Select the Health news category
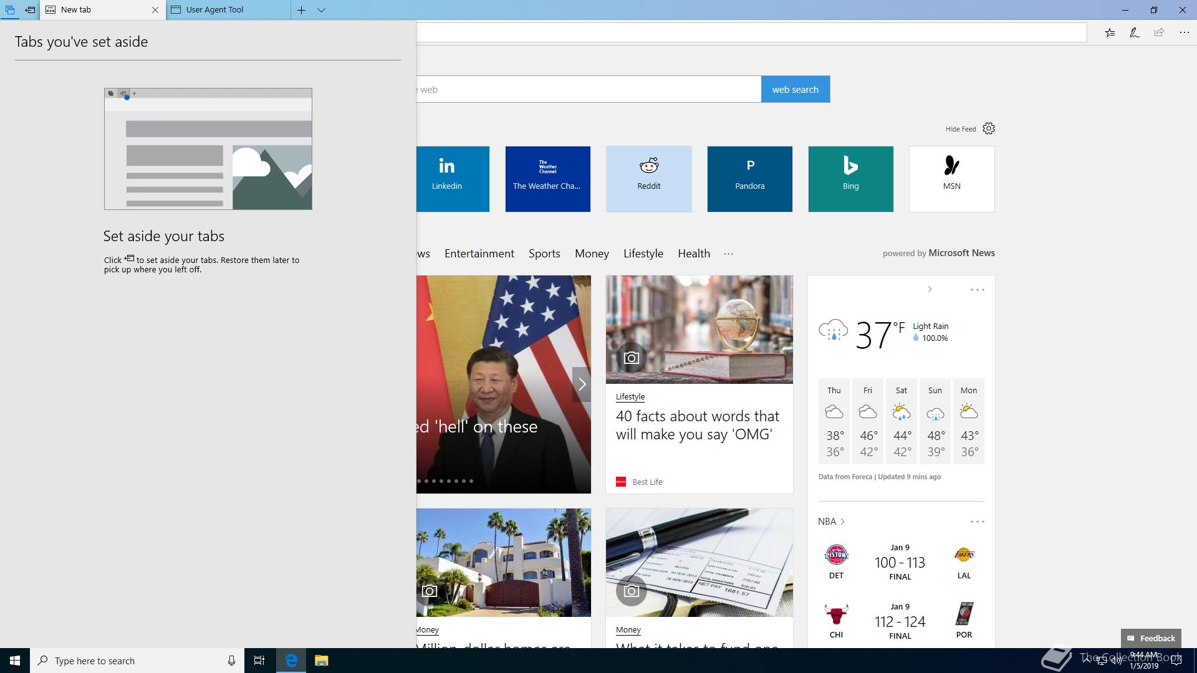This screenshot has width=1197, height=673. tap(694, 254)
